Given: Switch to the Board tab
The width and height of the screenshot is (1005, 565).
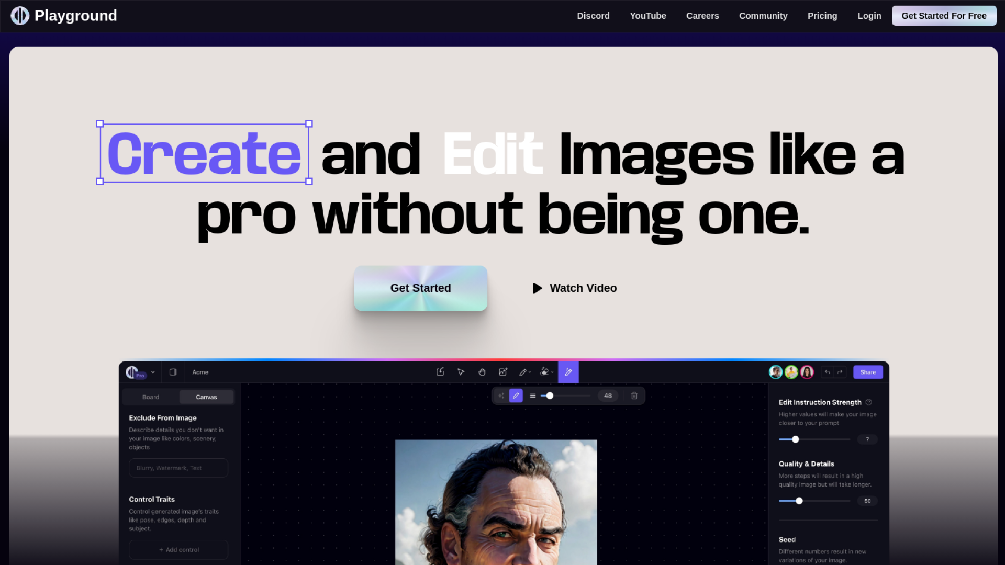Looking at the screenshot, I should pyautogui.click(x=151, y=397).
